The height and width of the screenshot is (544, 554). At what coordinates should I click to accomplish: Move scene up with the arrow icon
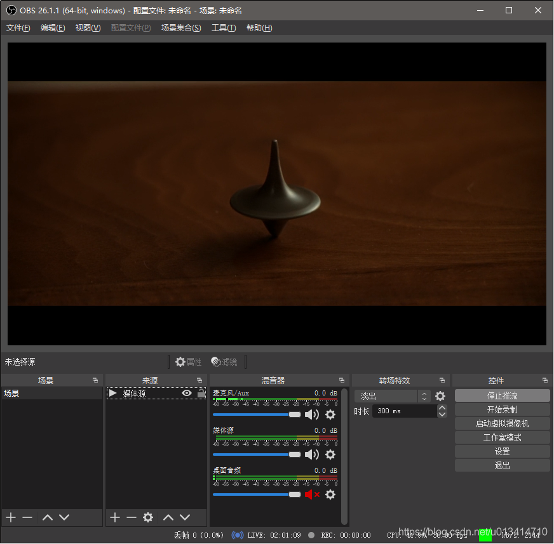coord(48,517)
